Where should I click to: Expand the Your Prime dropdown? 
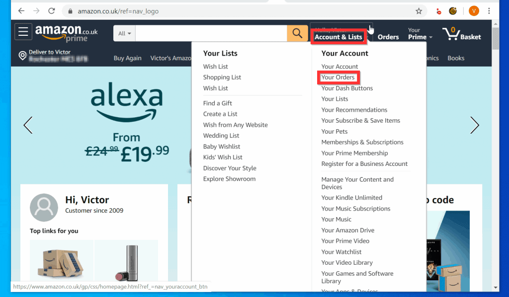[x=420, y=33]
